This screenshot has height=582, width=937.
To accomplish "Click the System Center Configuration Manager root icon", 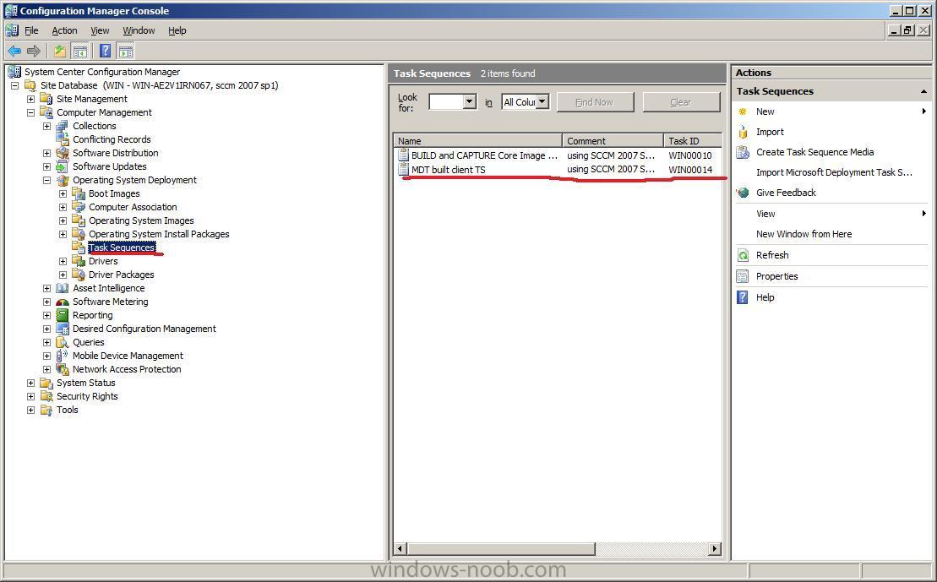I will [14, 72].
